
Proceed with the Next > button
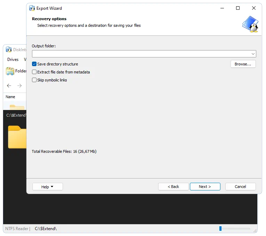[x=205, y=187]
